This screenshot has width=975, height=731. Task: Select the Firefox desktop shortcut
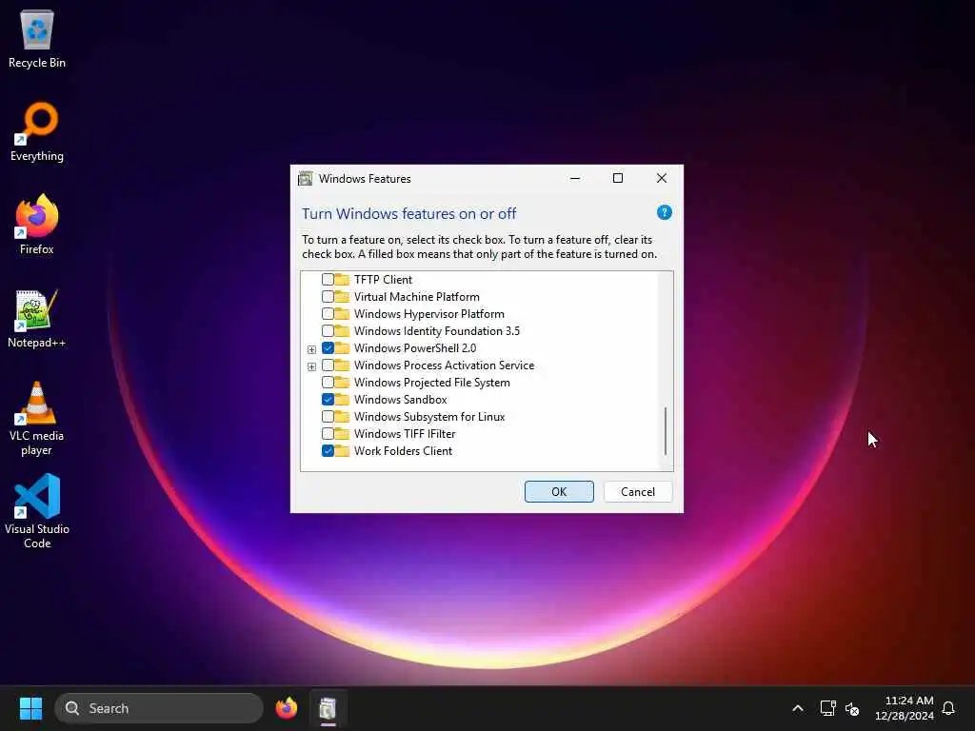click(37, 225)
